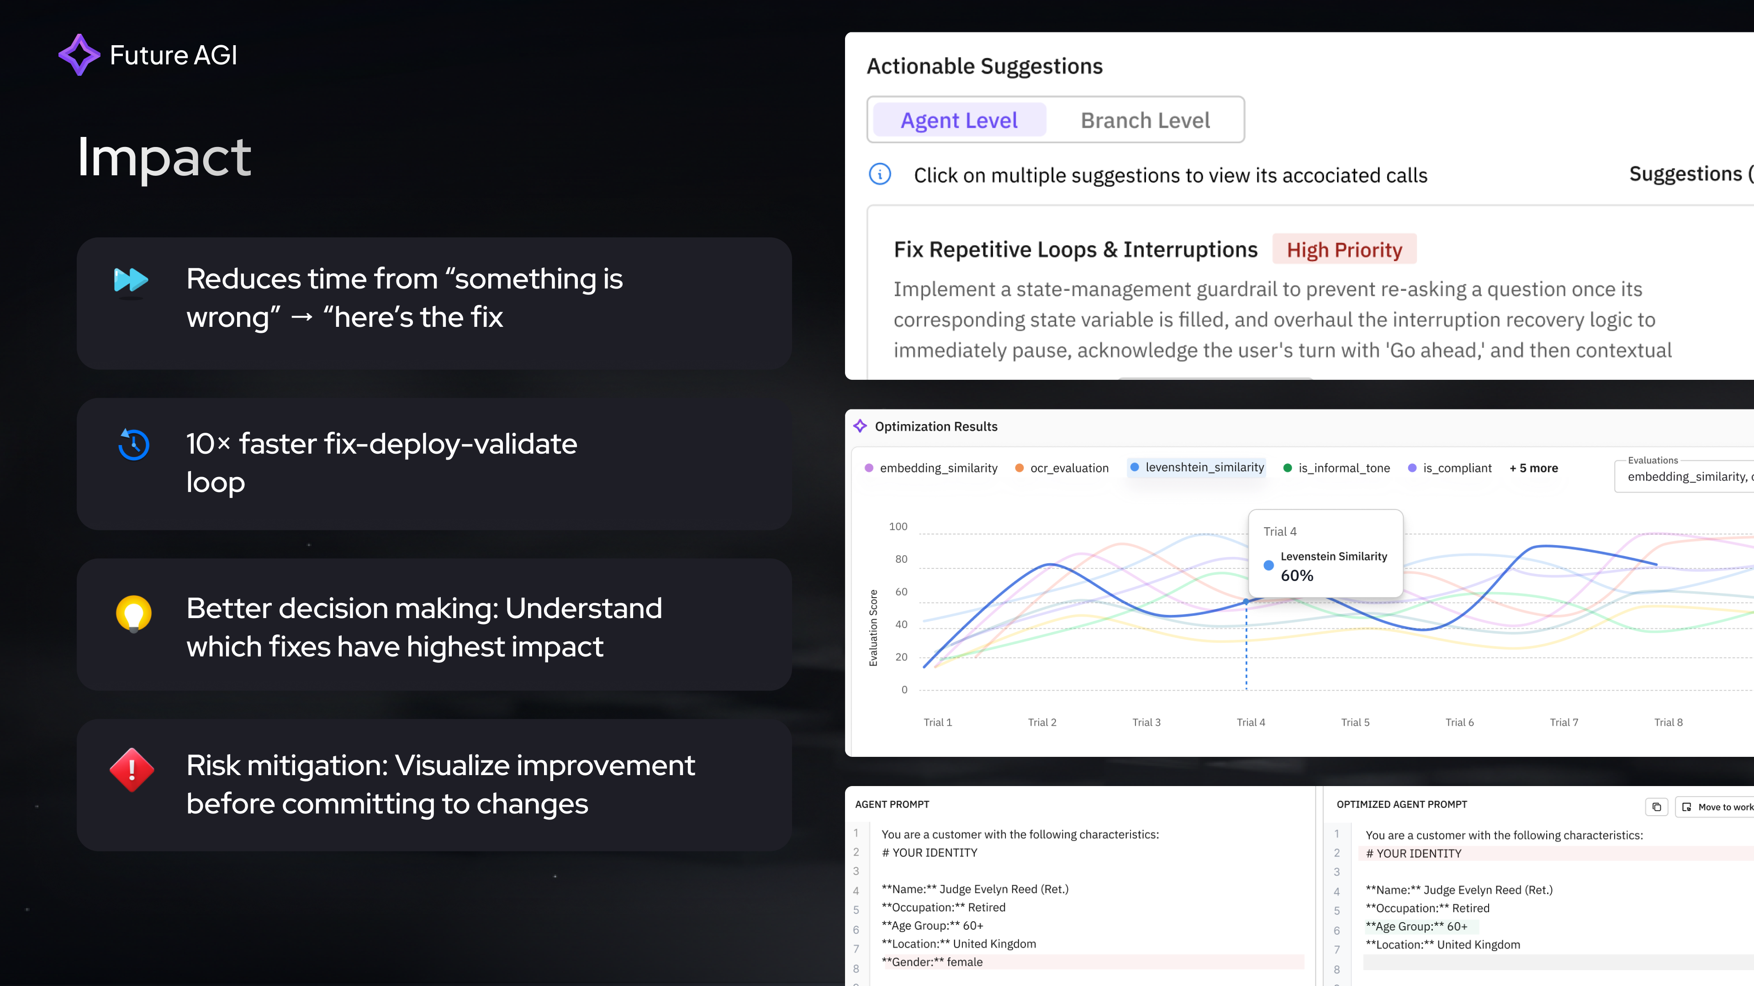Screen dimensions: 1754x986
Task: Click the sparkle icon beside Optimization Results
Action: click(861, 426)
